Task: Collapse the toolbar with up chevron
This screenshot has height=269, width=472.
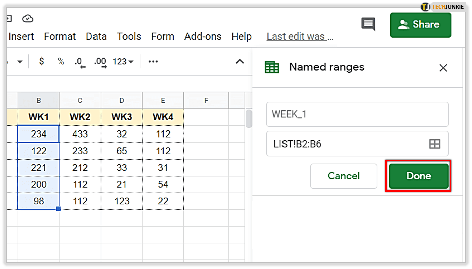Action: [x=240, y=61]
